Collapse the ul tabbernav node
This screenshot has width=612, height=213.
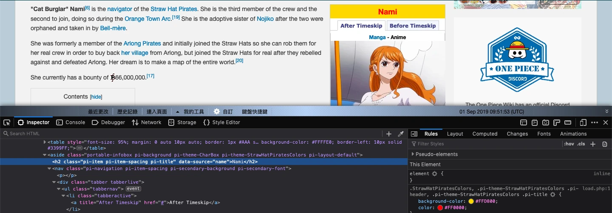coord(59,189)
